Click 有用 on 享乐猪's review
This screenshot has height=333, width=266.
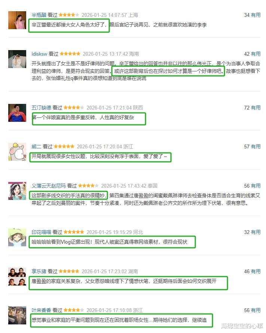pos(256,271)
